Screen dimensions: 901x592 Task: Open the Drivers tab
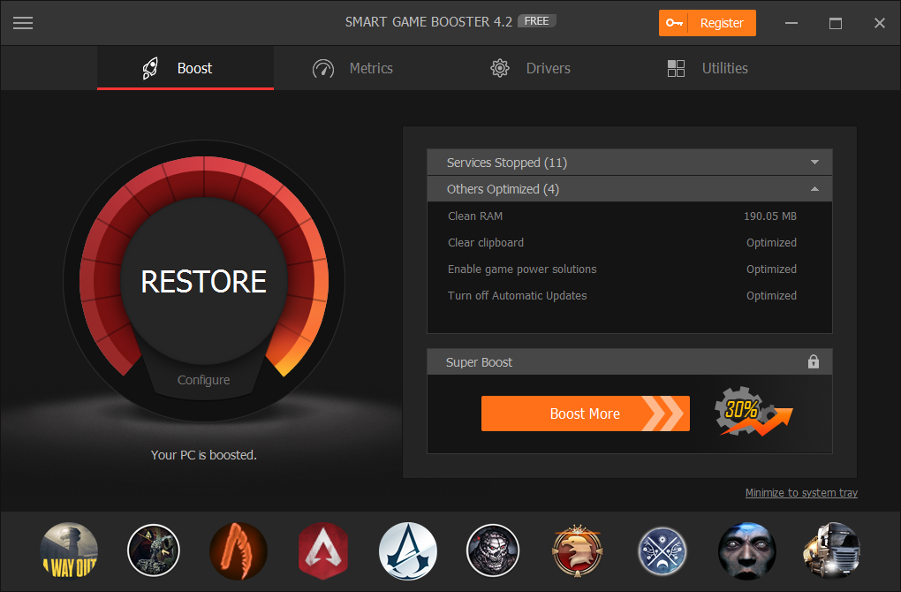click(531, 68)
